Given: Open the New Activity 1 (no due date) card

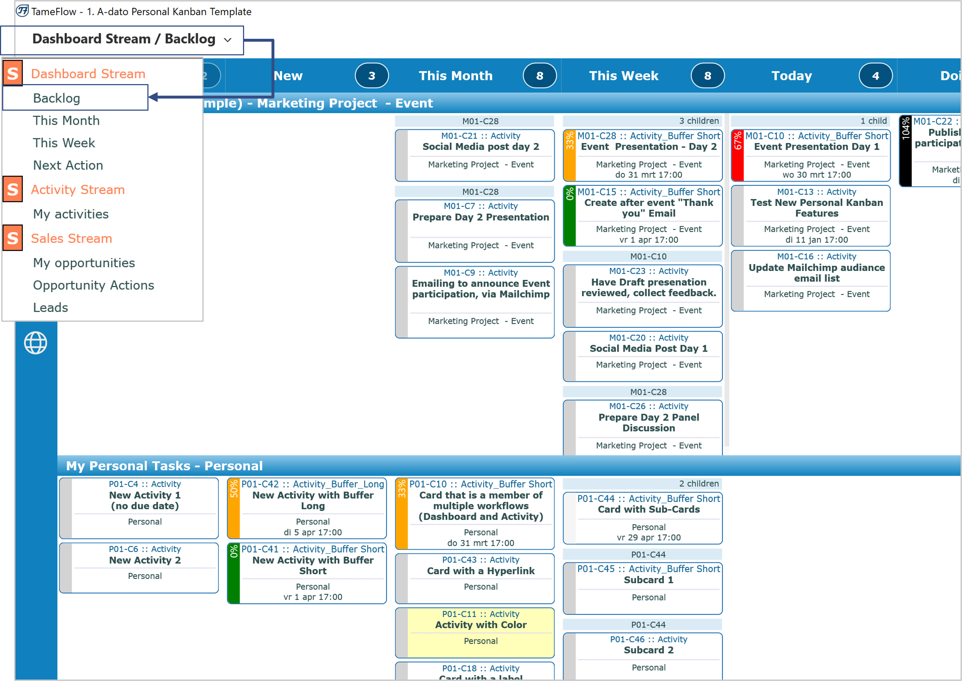Looking at the screenshot, I should tap(139, 508).
